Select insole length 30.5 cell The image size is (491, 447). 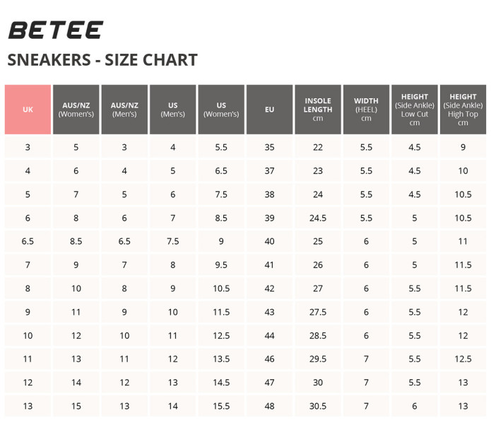tap(318, 406)
